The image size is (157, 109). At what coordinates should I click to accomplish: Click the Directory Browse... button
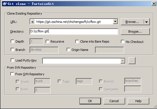135,31
